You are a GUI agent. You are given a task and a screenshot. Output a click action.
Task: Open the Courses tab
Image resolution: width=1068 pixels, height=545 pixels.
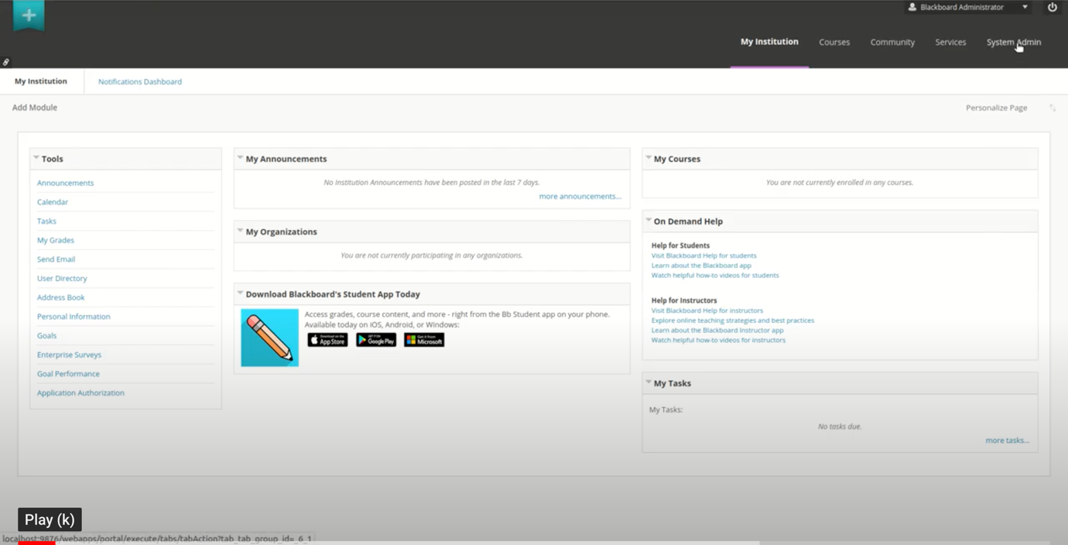pyautogui.click(x=834, y=42)
